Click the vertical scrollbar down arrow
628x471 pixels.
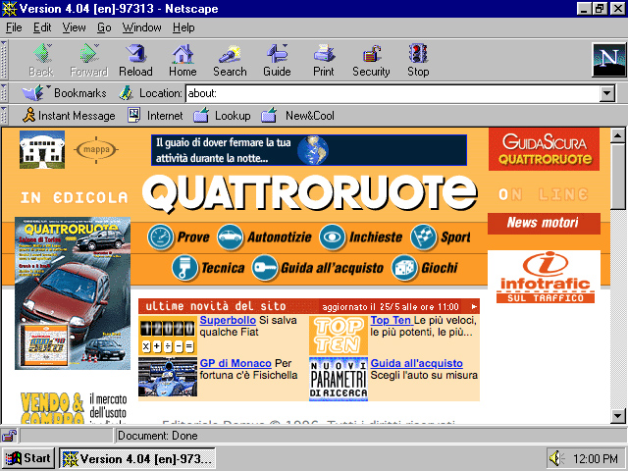[x=617, y=416]
